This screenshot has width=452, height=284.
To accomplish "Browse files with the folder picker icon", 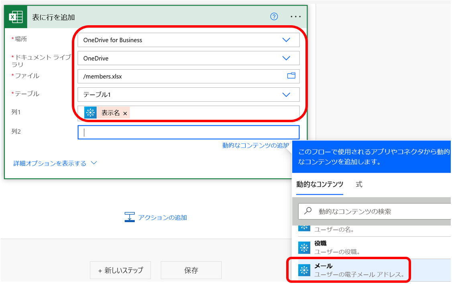I will pos(291,76).
